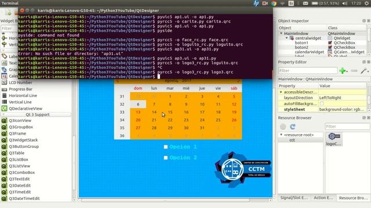The height and width of the screenshot is (208, 371).
Task: Click the Property Editor filter field
Action: click(308, 70)
